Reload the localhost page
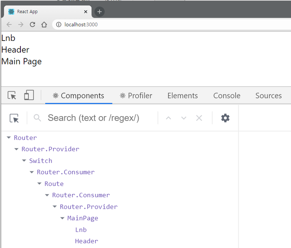The width and height of the screenshot is (291, 248). click(x=33, y=24)
